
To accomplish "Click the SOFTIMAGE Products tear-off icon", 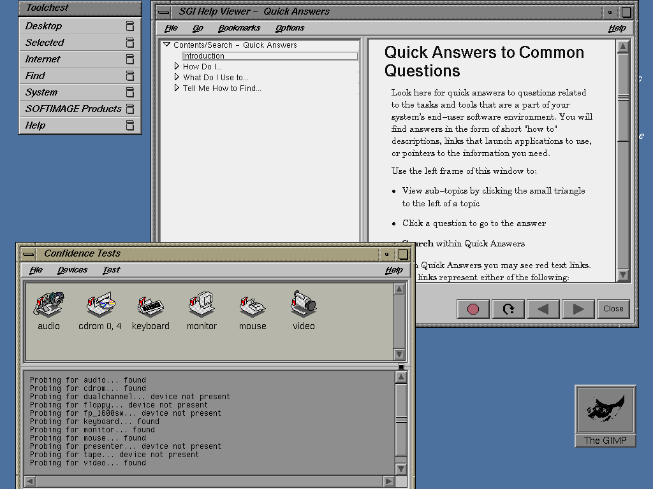I will tap(130, 108).
